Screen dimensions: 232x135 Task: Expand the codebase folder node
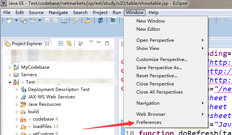pos(17,119)
